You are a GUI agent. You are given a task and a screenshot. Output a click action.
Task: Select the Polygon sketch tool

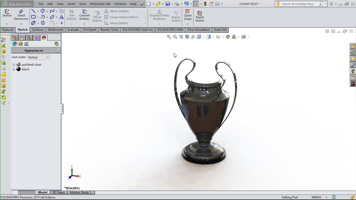[x=43, y=23]
